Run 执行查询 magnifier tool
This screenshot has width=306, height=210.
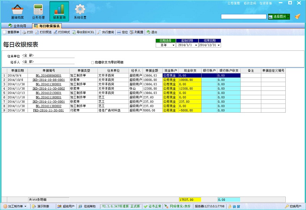(x=106, y=32)
